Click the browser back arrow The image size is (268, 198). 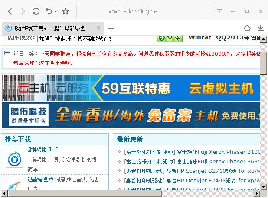(10, 11)
